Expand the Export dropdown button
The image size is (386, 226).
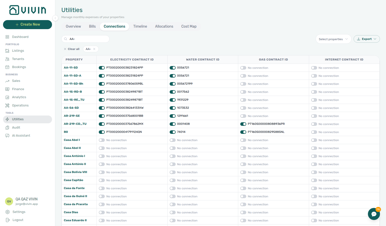[x=367, y=39]
